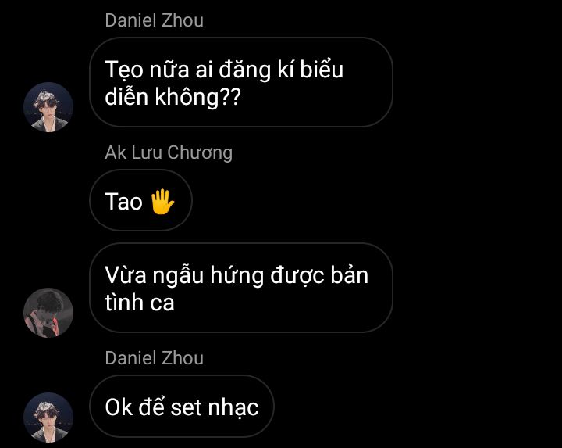Open the Ak Lưu Chương sender name
Image resolution: width=562 pixels, height=448 pixels.
click(x=169, y=152)
